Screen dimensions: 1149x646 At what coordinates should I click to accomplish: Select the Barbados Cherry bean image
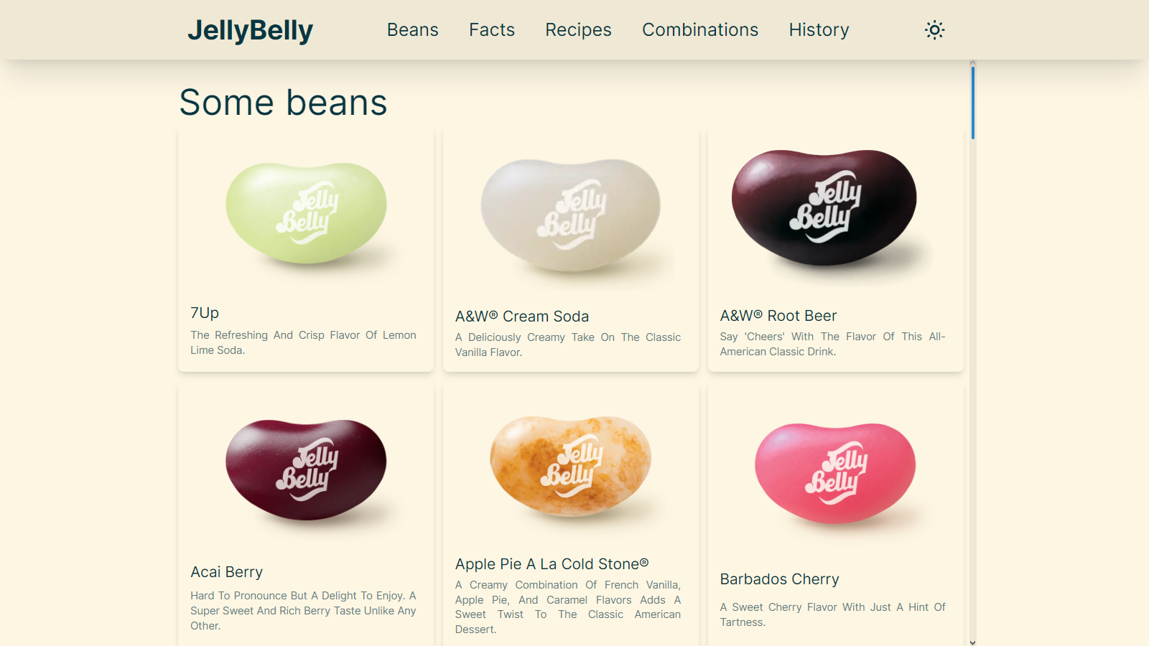click(x=835, y=474)
